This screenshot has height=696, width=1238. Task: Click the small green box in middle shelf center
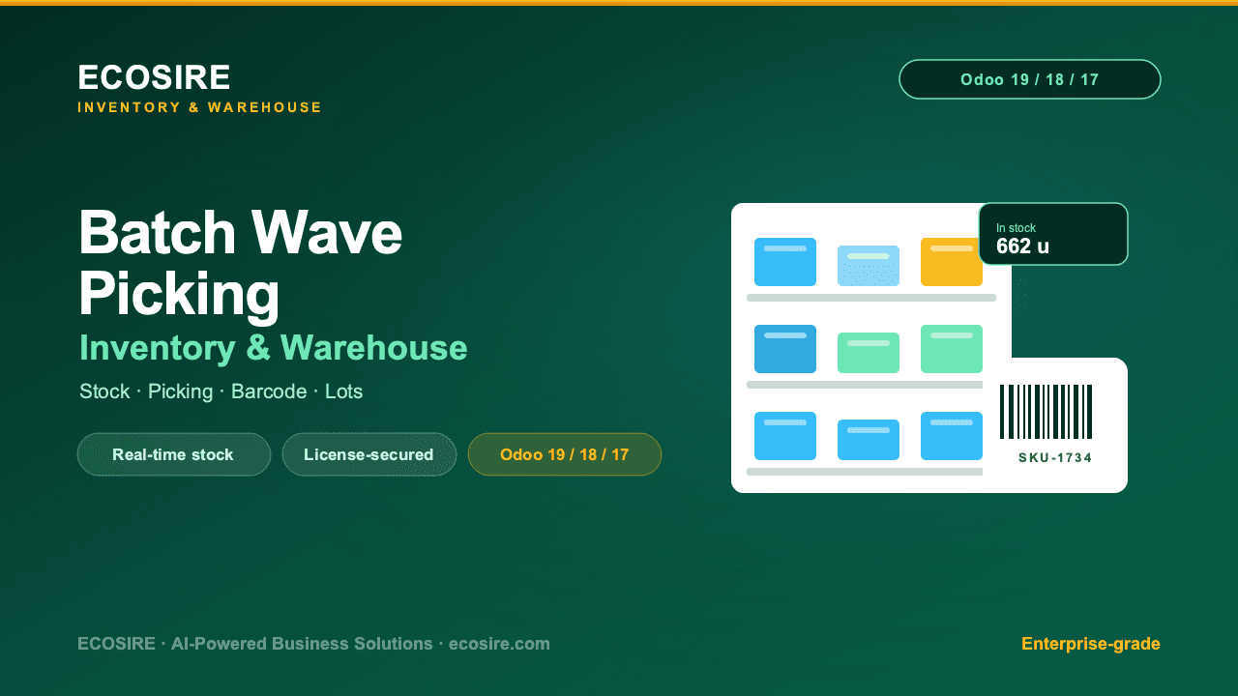[869, 353]
